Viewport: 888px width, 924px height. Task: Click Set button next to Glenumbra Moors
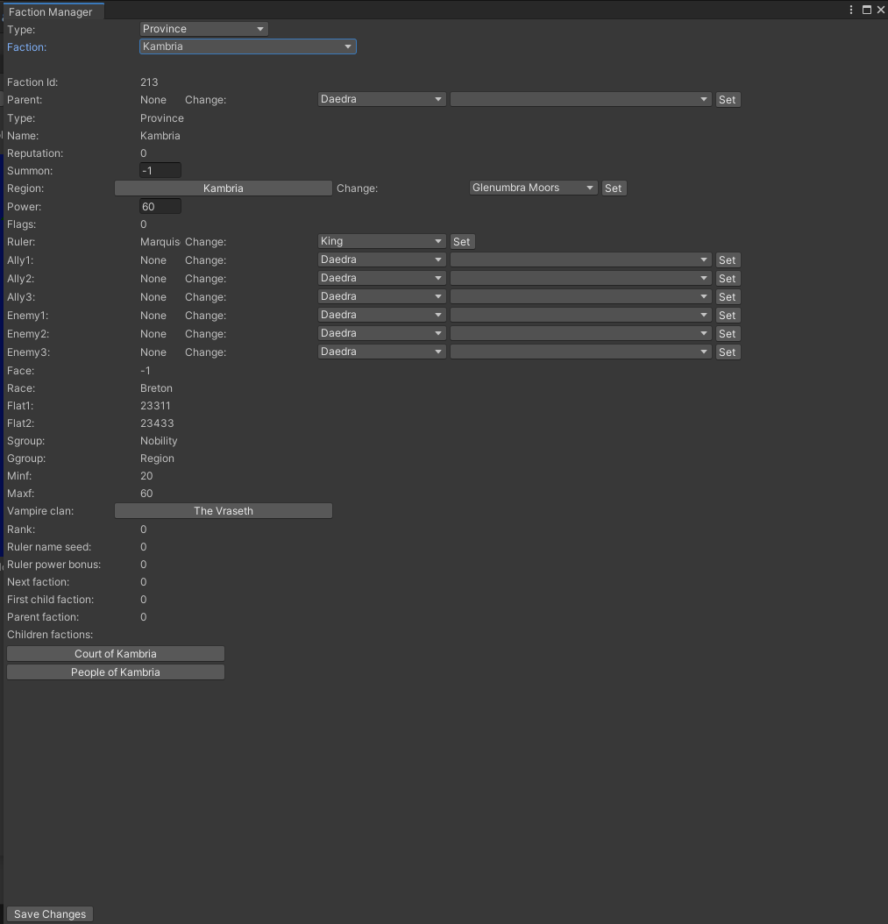click(614, 188)
